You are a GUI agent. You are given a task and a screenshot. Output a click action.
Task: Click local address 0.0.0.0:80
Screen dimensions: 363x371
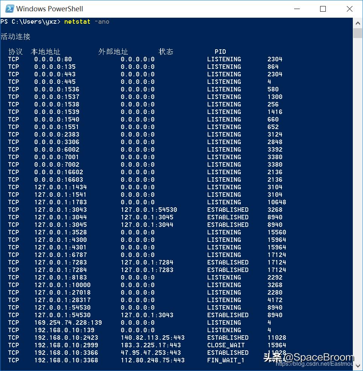click(x=53, y=59)
